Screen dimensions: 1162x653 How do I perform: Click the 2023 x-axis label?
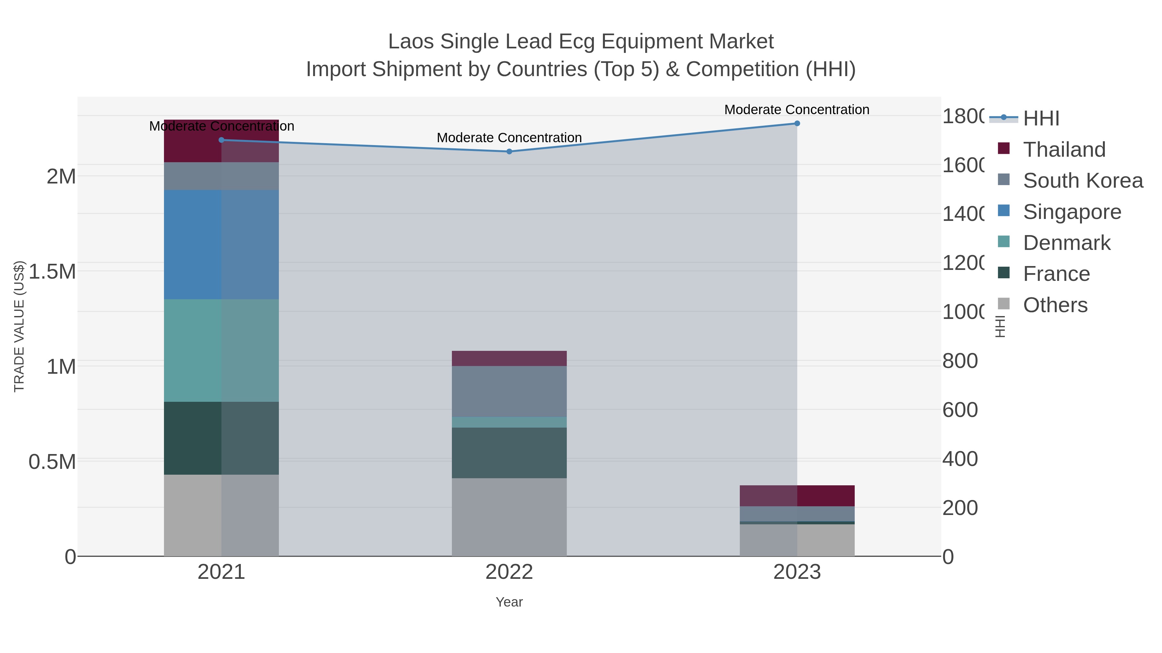coord(797,572)
